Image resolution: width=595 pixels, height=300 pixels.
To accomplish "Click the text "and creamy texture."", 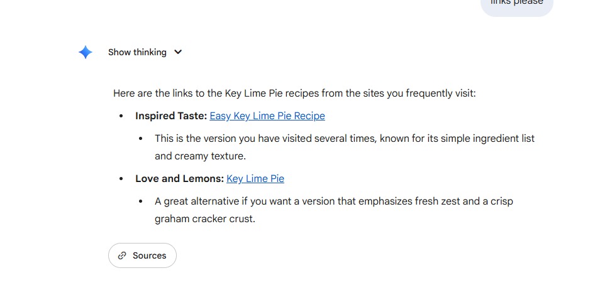I will pos(201,156).
